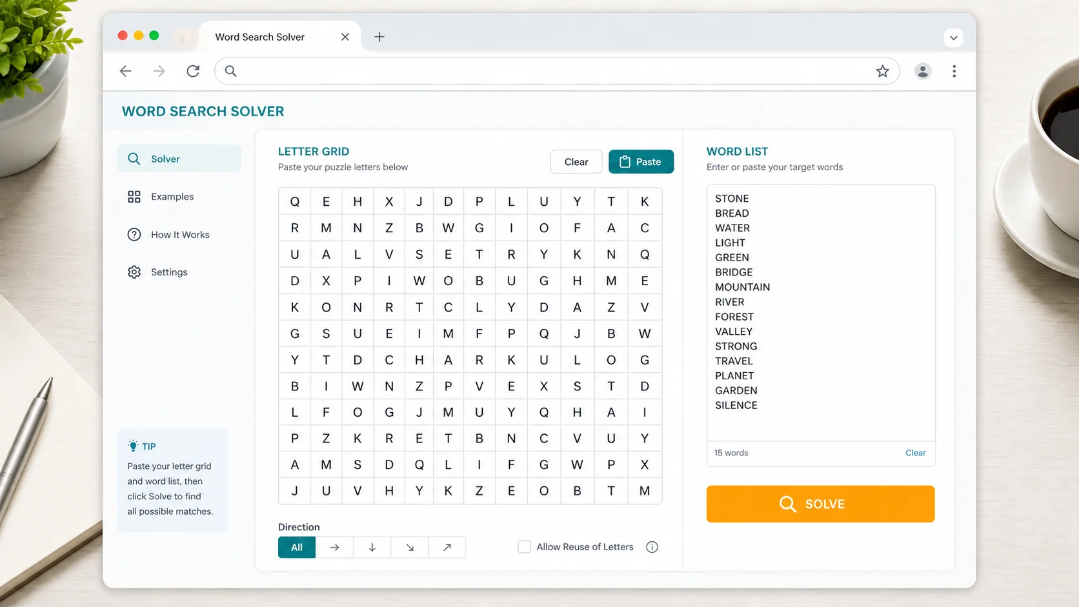Choose the diagonal up-right direction
Screen dimensions: 1079x607
point(447,547)
